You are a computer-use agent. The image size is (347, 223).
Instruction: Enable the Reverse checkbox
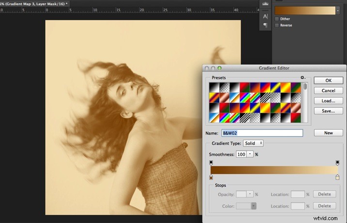tap(277, 26)
